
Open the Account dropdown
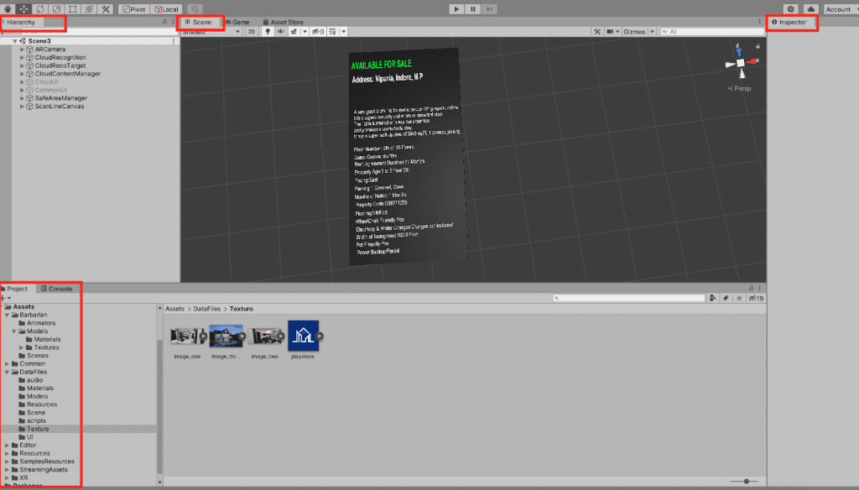(841, 9)
